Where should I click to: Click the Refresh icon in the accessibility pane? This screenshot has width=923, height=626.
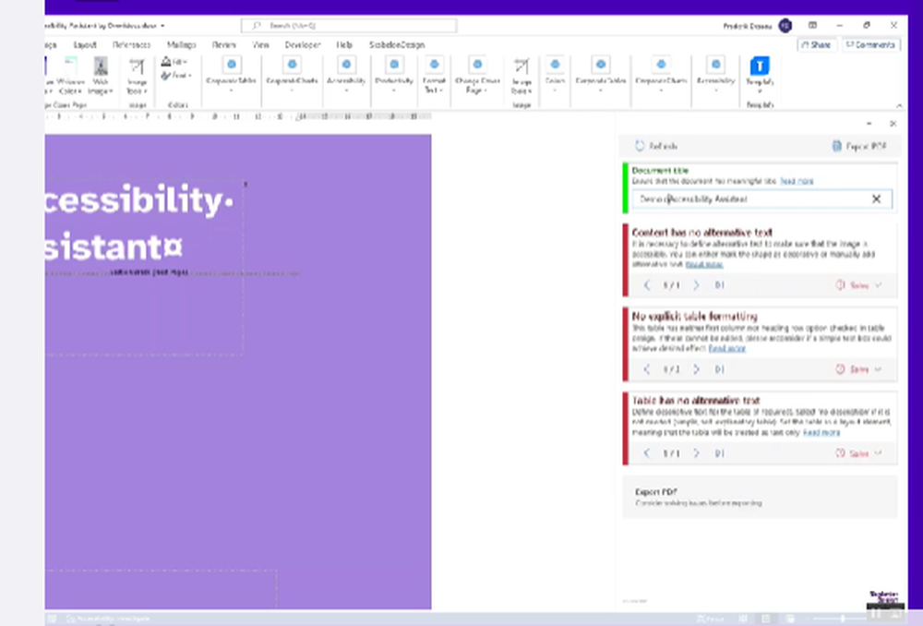[x=640, y=146]
